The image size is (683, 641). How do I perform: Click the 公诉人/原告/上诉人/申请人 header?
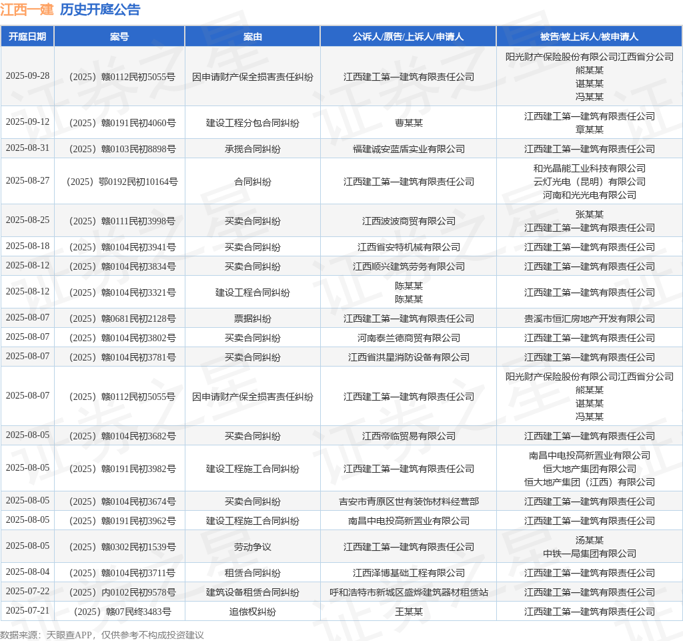click(x=408, y=37)
